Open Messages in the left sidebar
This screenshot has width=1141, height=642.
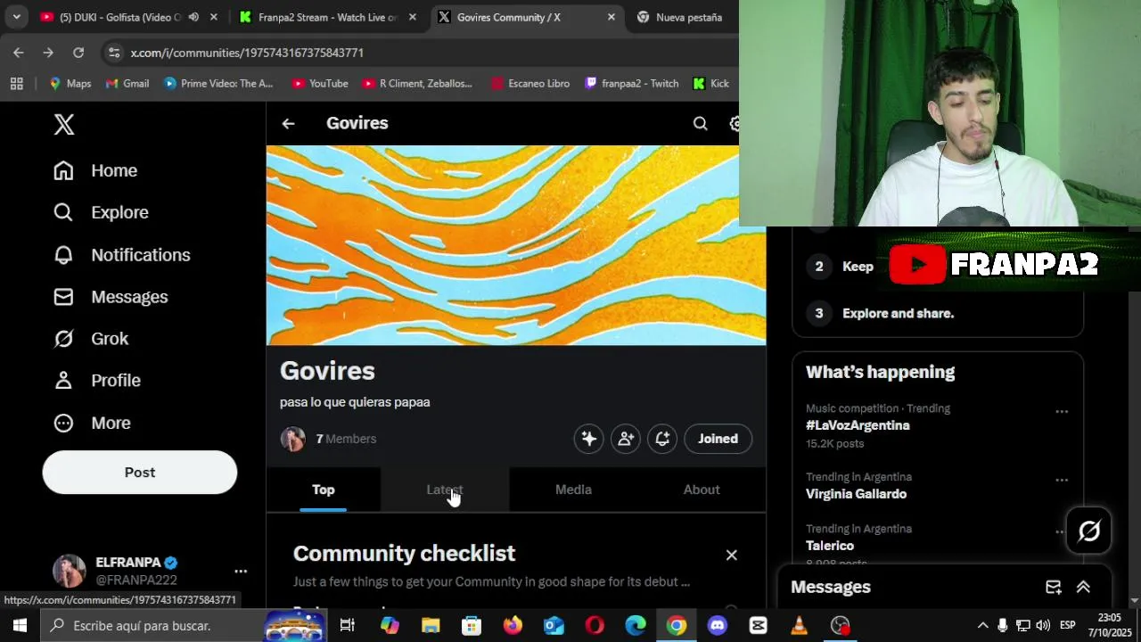110,297
